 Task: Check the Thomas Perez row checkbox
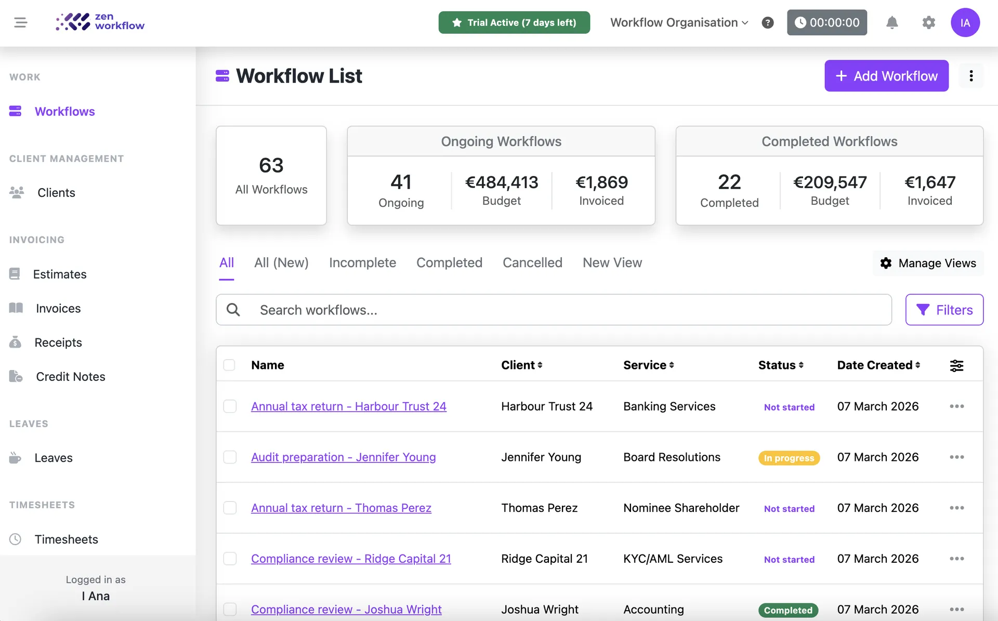[x=230, y=508]
